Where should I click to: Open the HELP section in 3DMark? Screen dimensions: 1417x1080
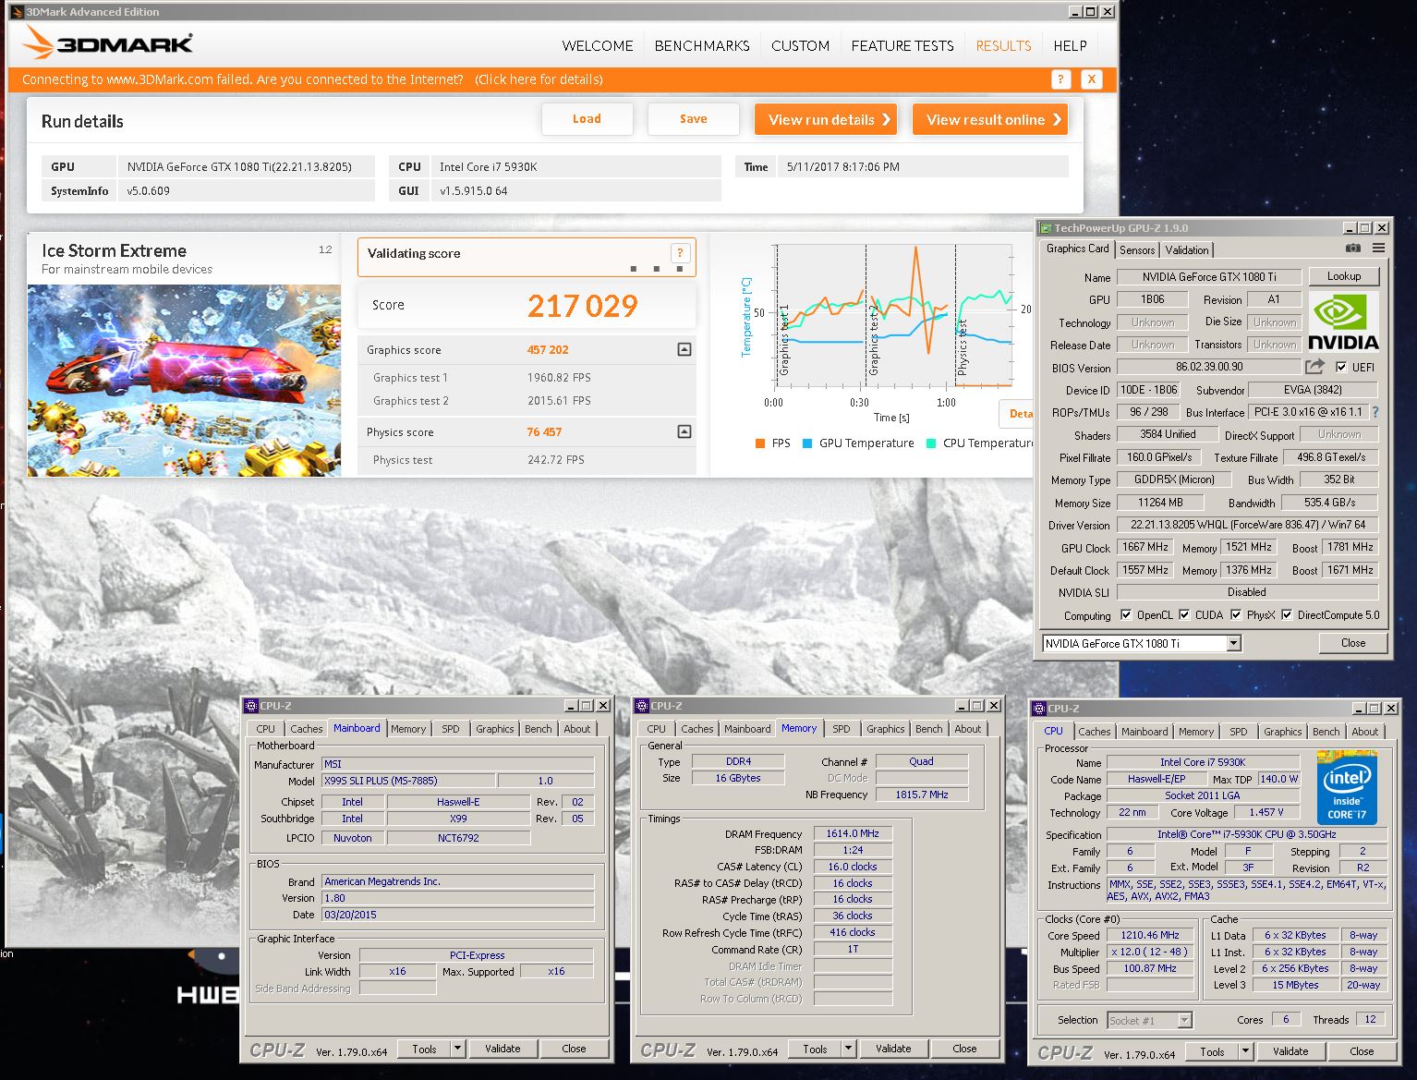coord(1070,45)
